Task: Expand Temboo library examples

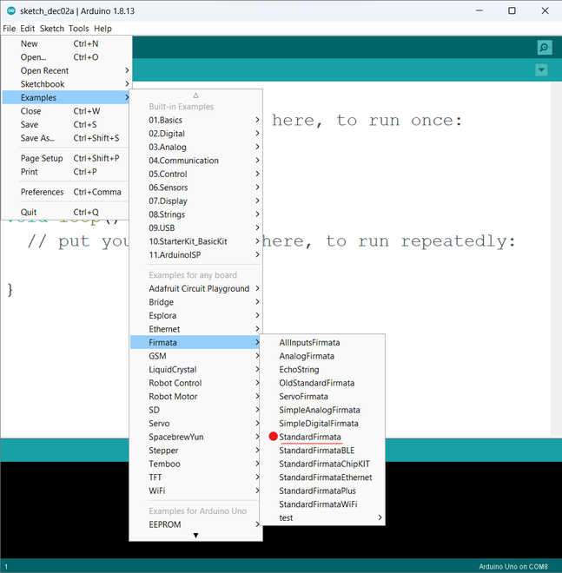Action: coord(195,464)
